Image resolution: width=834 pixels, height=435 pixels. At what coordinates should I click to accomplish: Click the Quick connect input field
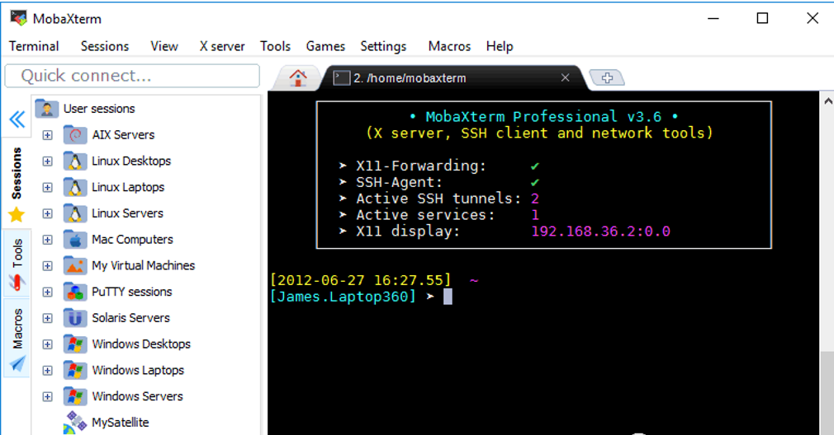pos(132,76)
